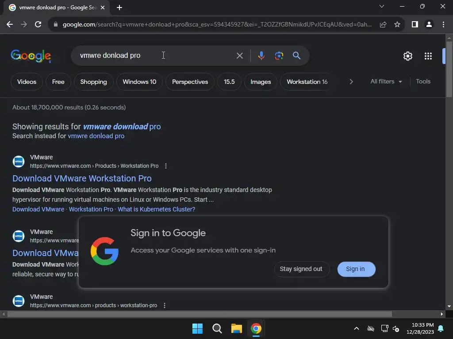
Task: Show hidden system tray icons
Action: 357,328
